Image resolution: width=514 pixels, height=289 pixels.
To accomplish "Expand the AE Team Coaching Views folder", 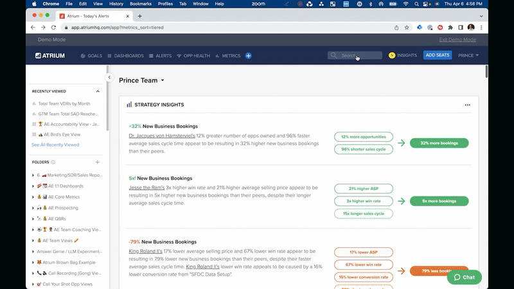I will pos(33,230).
